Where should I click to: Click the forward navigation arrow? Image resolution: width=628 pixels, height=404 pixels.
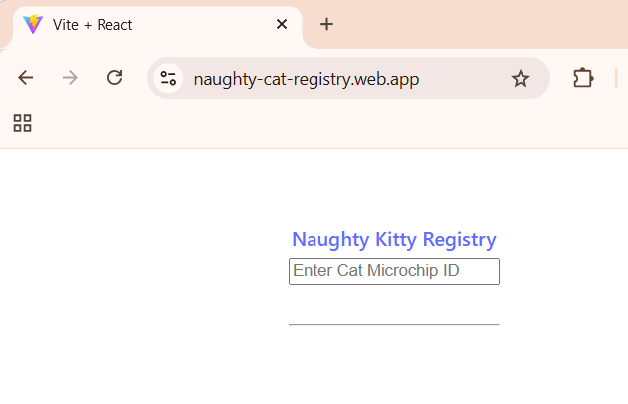(70, 78)
